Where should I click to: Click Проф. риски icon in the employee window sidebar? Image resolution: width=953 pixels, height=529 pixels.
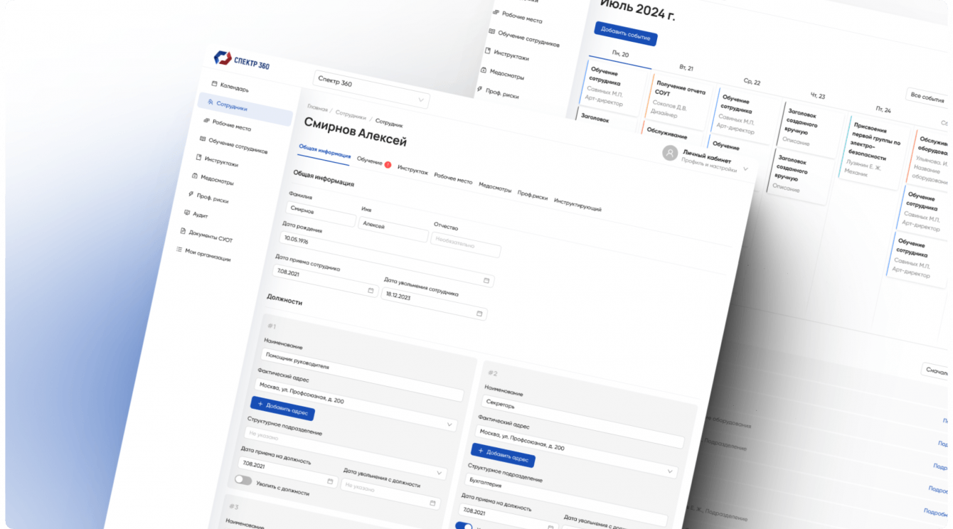(191, 193)
